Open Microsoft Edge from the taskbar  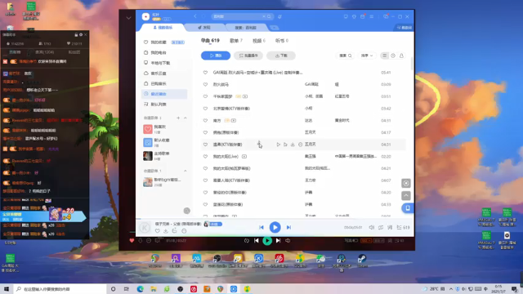tap(140, 289)
